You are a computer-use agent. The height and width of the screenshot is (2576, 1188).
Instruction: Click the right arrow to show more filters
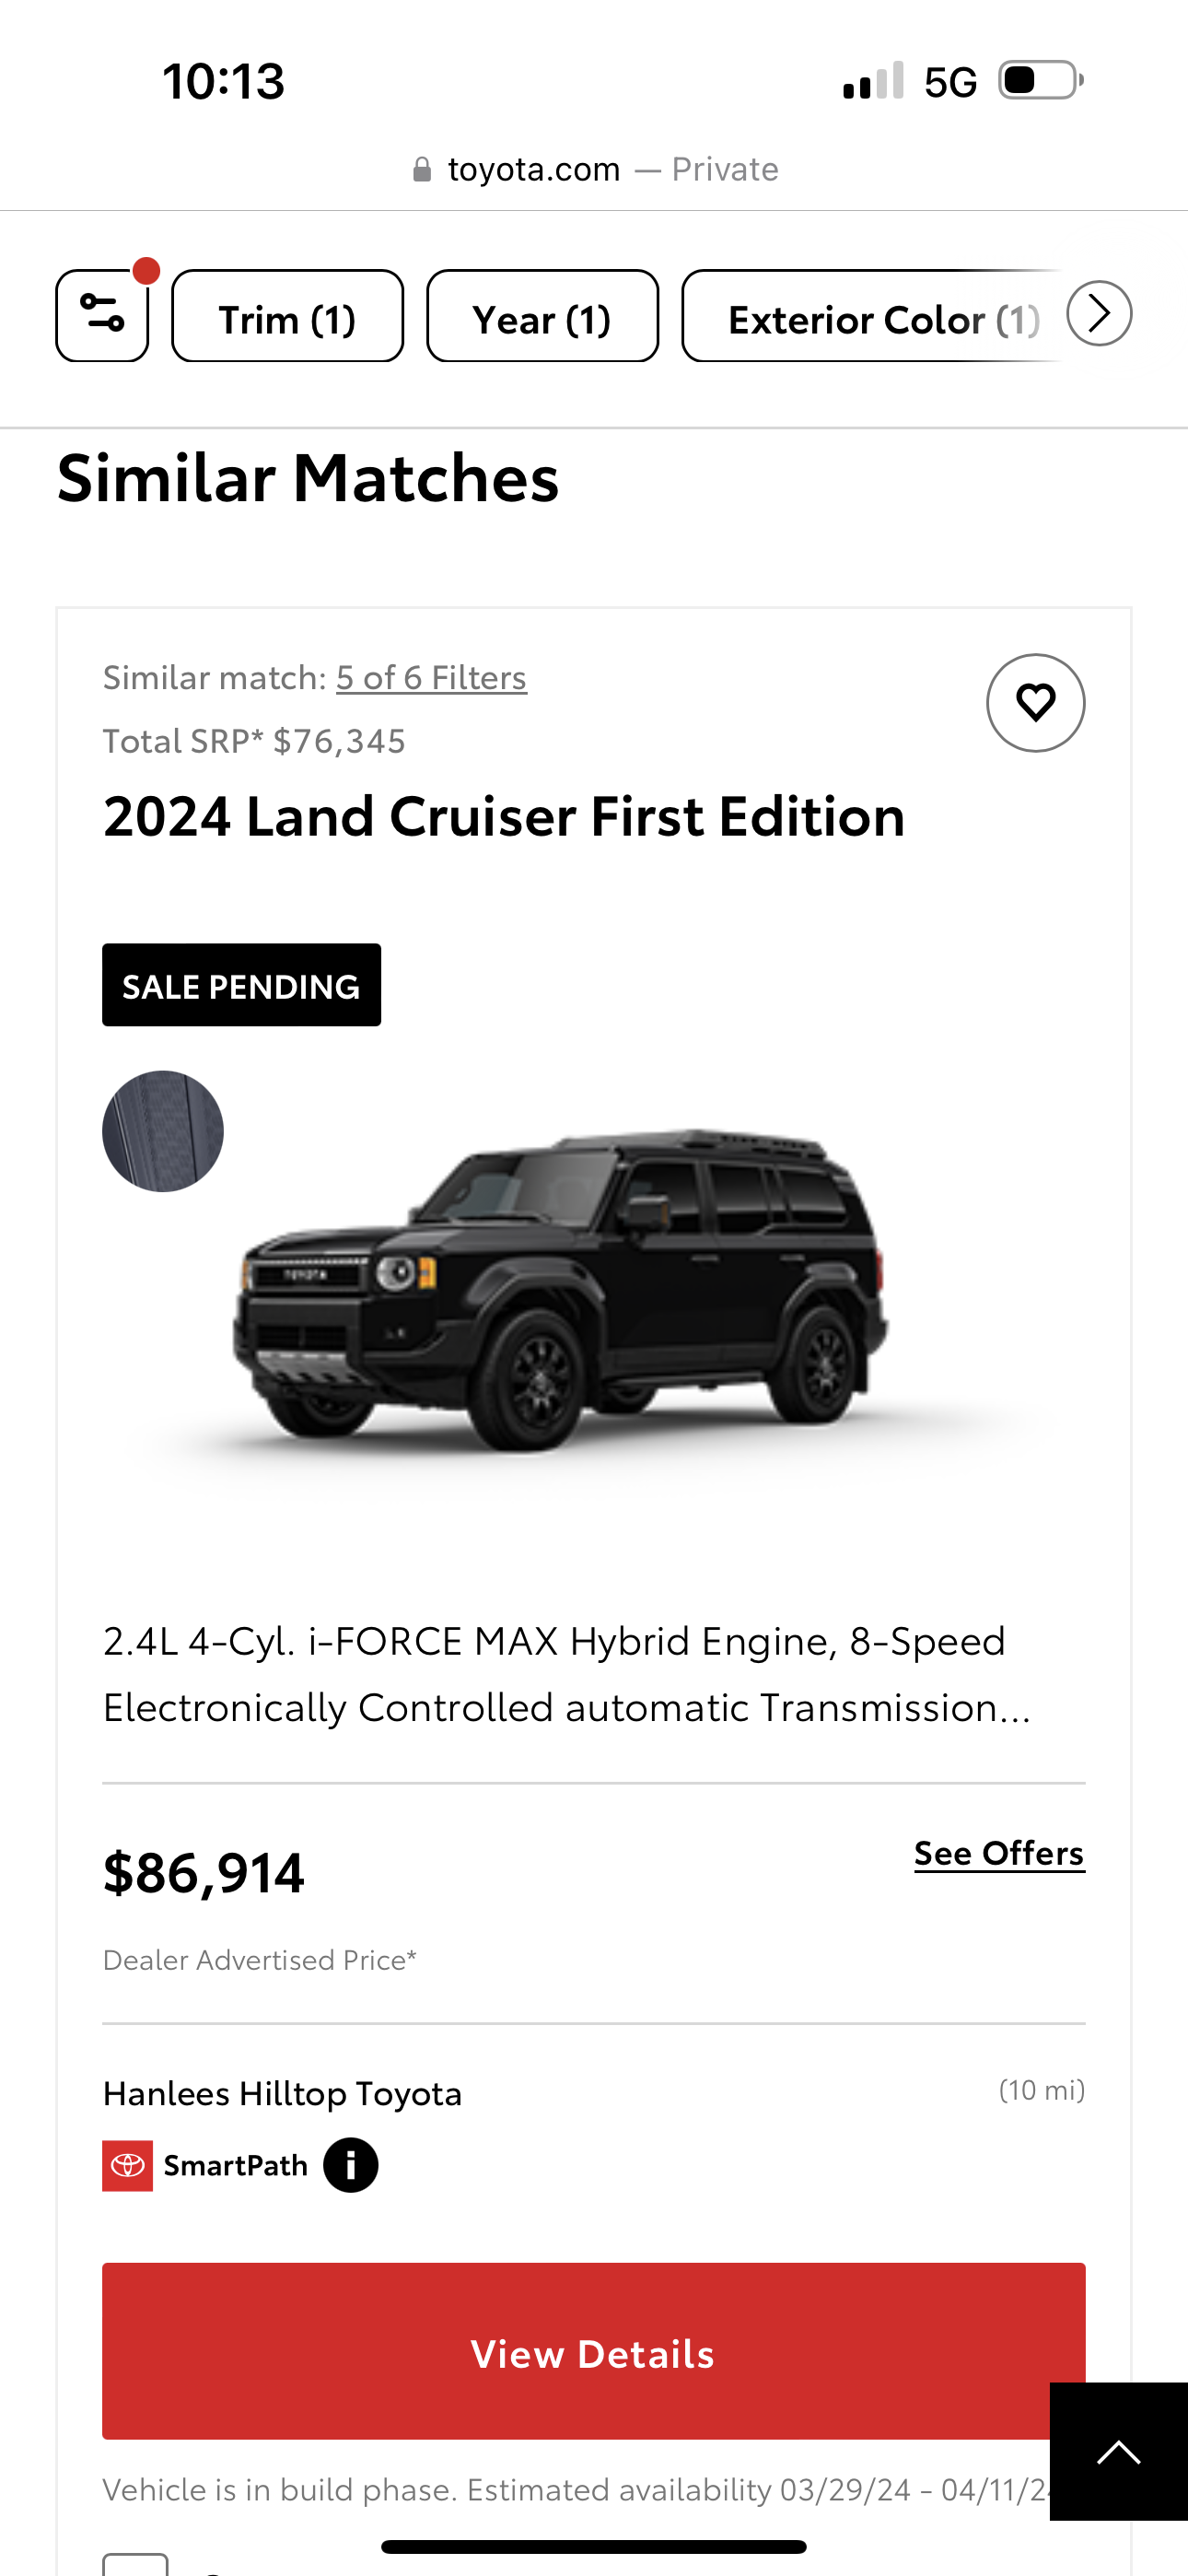1099,313
